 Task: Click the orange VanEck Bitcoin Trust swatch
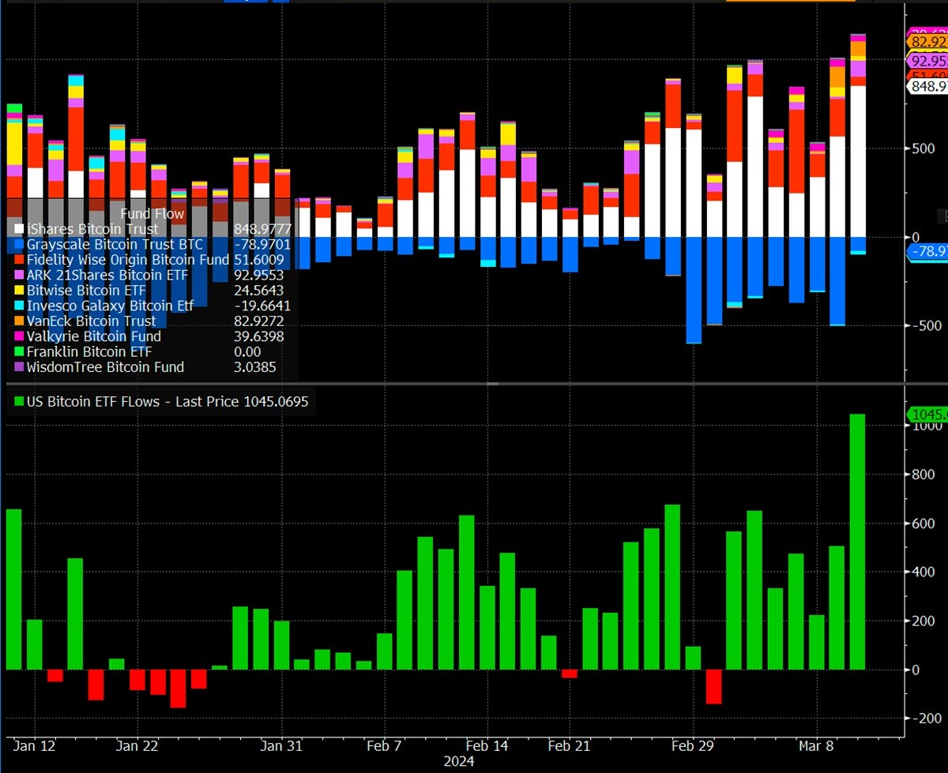(18, 321)
